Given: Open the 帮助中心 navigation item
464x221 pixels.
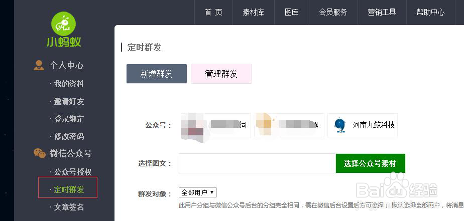Looking at the screenshot, I should (430, 13).
